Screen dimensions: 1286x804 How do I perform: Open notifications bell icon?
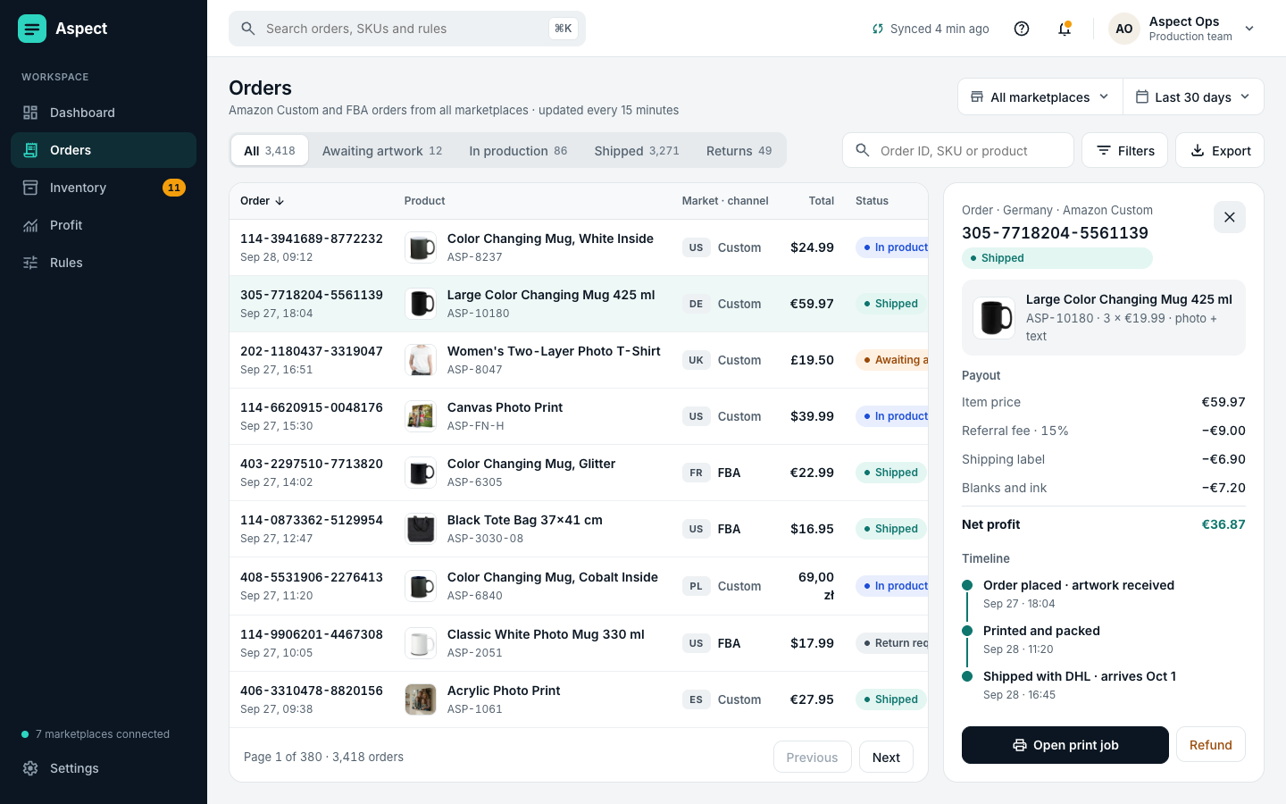pos(1065,29)
